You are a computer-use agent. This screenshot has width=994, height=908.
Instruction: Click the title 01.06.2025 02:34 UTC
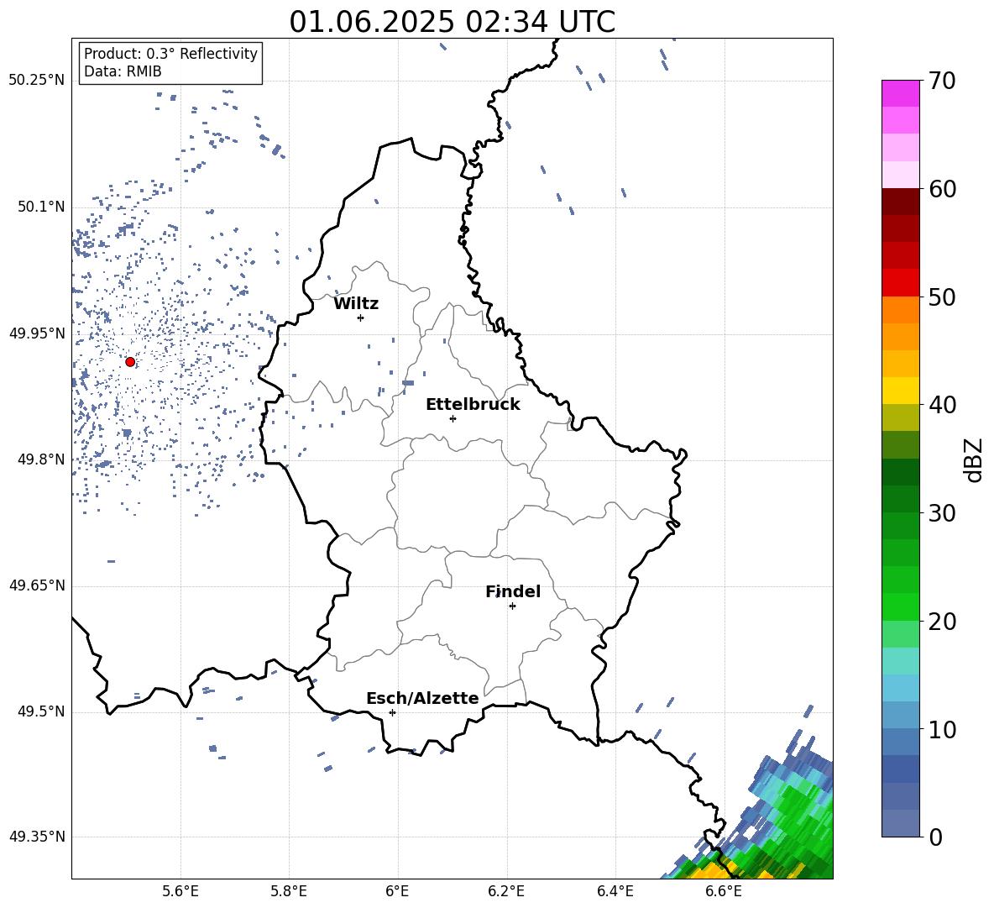coord(452,22)
